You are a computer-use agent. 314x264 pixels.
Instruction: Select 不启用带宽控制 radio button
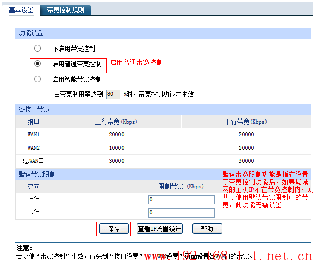coord(37,49)
